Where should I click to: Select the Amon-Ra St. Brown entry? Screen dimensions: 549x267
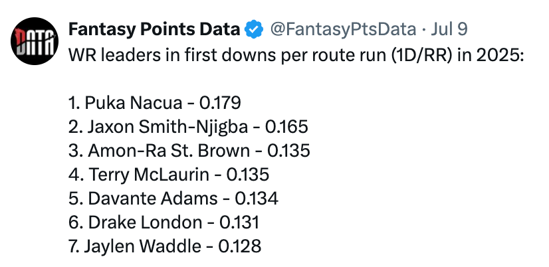pos(189,151)
